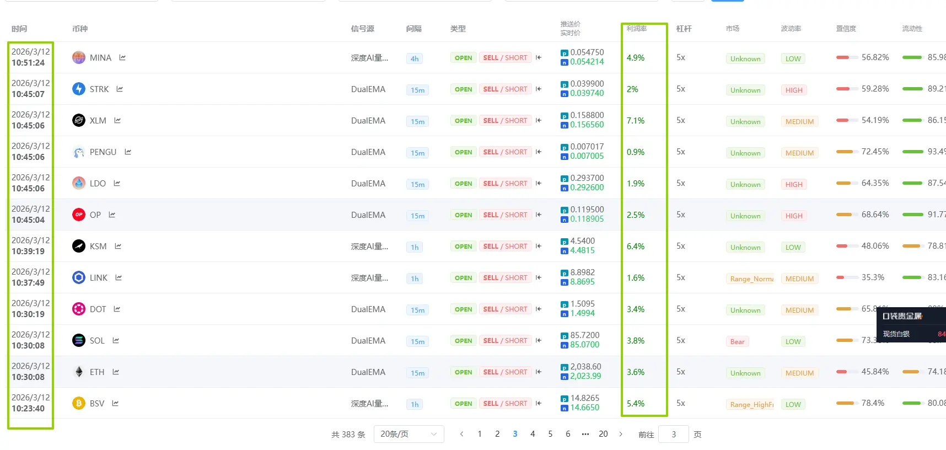946x450 pixels.
Task: Open the chart icon next to PENGU
Action: click(128, 152)
